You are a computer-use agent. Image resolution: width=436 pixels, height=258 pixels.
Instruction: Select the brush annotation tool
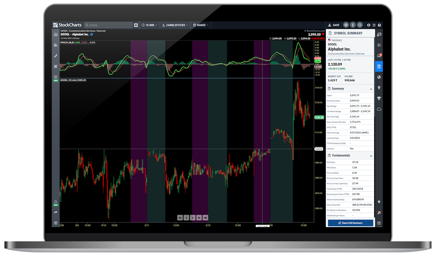pos(55,56)
